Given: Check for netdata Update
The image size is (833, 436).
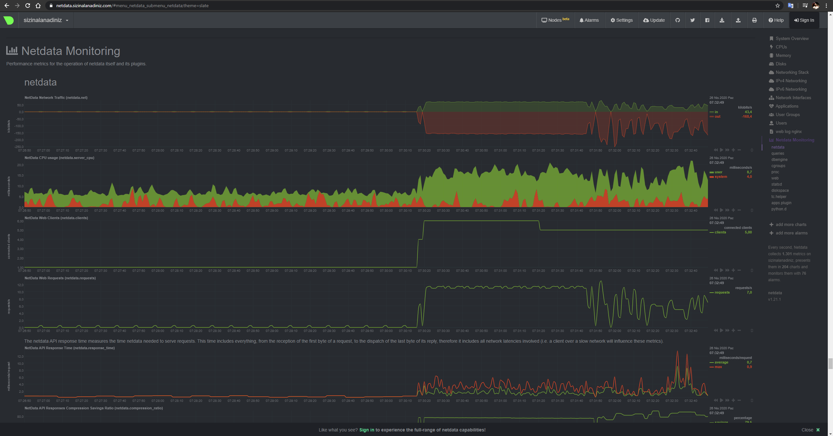Looking at the screenshot, I should point(654,20).
